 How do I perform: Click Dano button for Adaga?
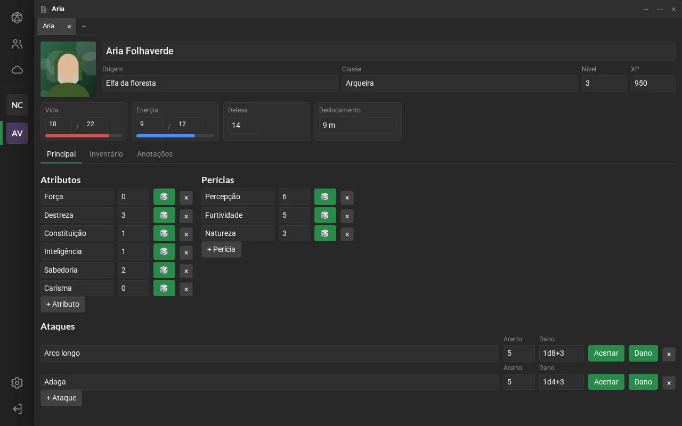click(643, 382)
